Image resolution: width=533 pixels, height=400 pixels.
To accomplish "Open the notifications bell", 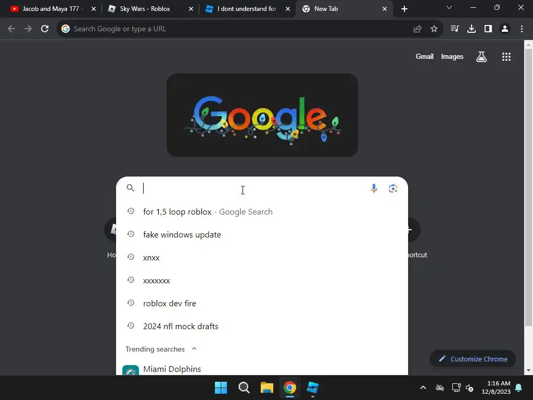I will 519,387.
